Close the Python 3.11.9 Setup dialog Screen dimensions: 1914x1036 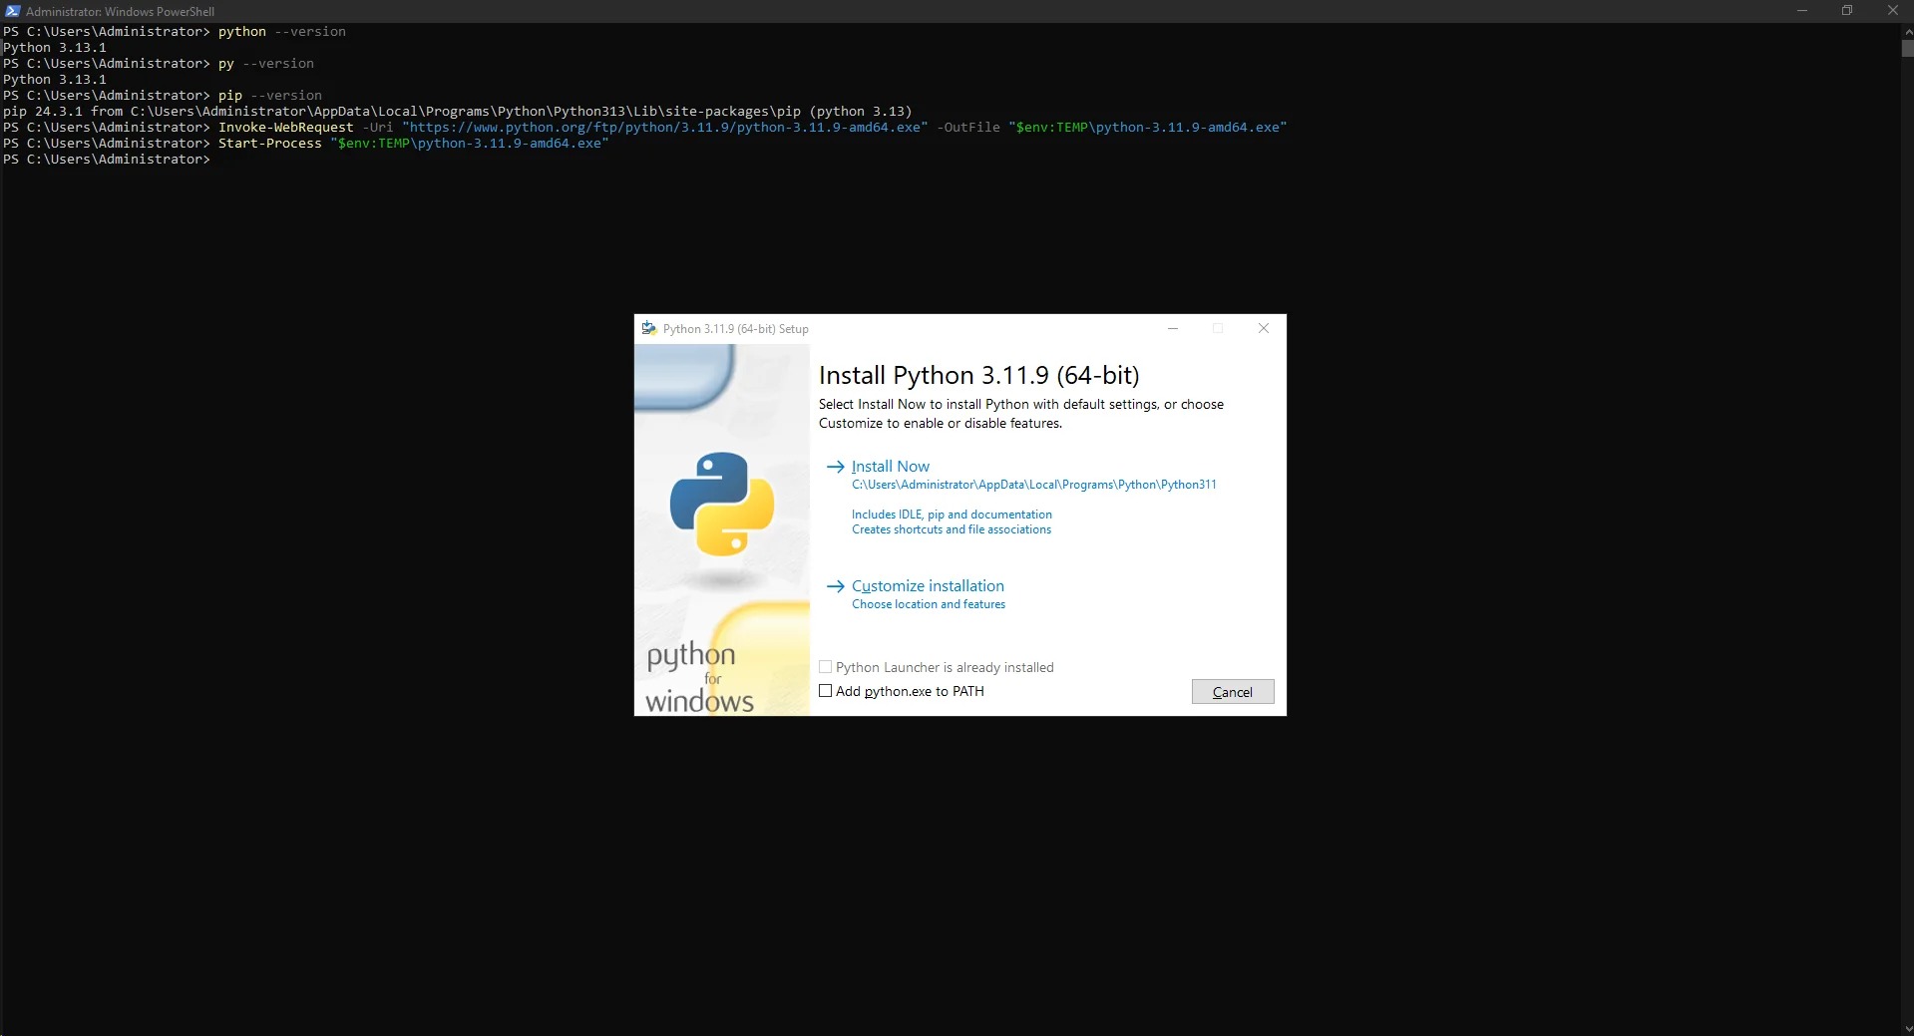pos(1264,328)
